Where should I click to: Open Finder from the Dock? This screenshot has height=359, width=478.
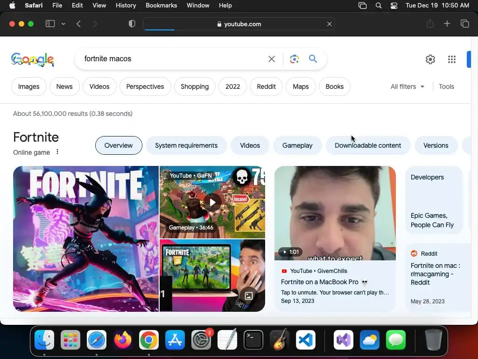(x=44, y=340)
